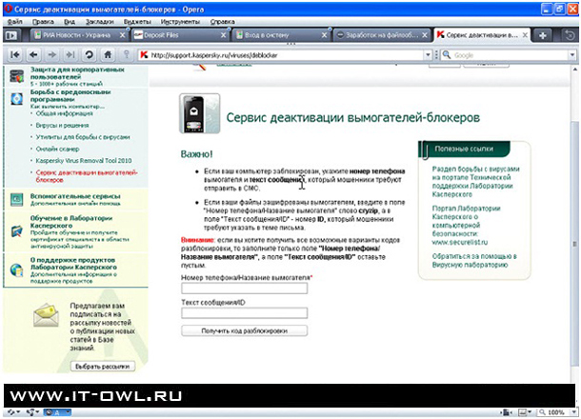Click the Google search field
The width and height of the screenshot is (581, 419).
click(x=510, y=55)
